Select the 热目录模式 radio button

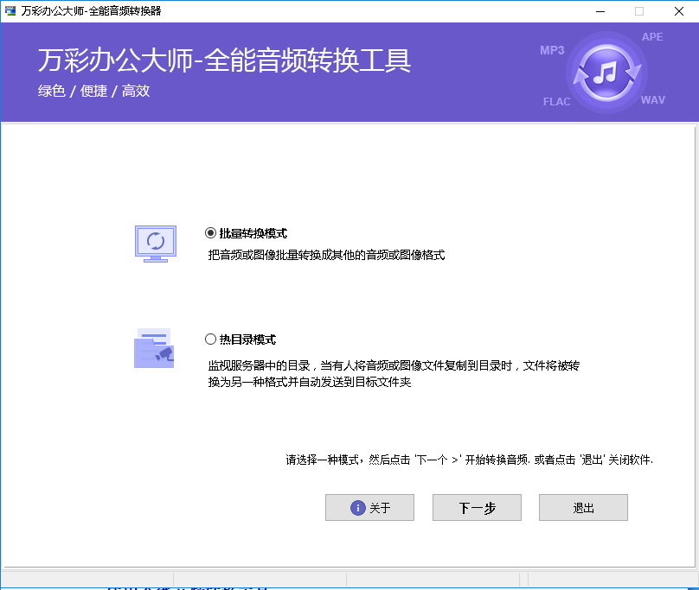pos(210,339)
